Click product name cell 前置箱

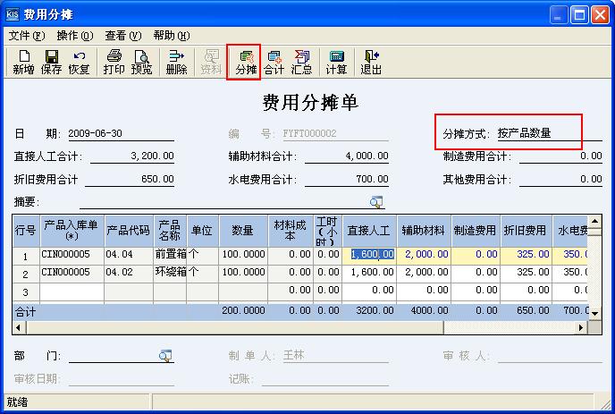click(170, 255)
